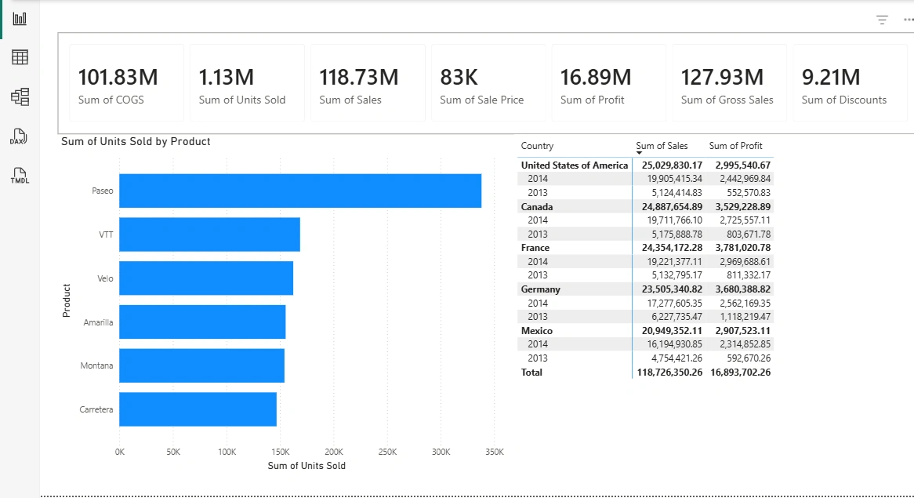Select the 101.83M Sum of COGS card
The image size is (914, 498).
(x=126, y=83)
